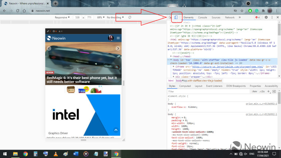This screenshot has width=281, height=158.
Task: Reload the page button
Action: [x=18, y=11]
